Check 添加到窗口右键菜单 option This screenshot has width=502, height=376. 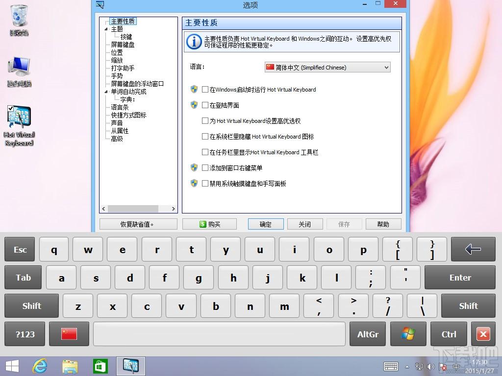(x=205, y=168)
